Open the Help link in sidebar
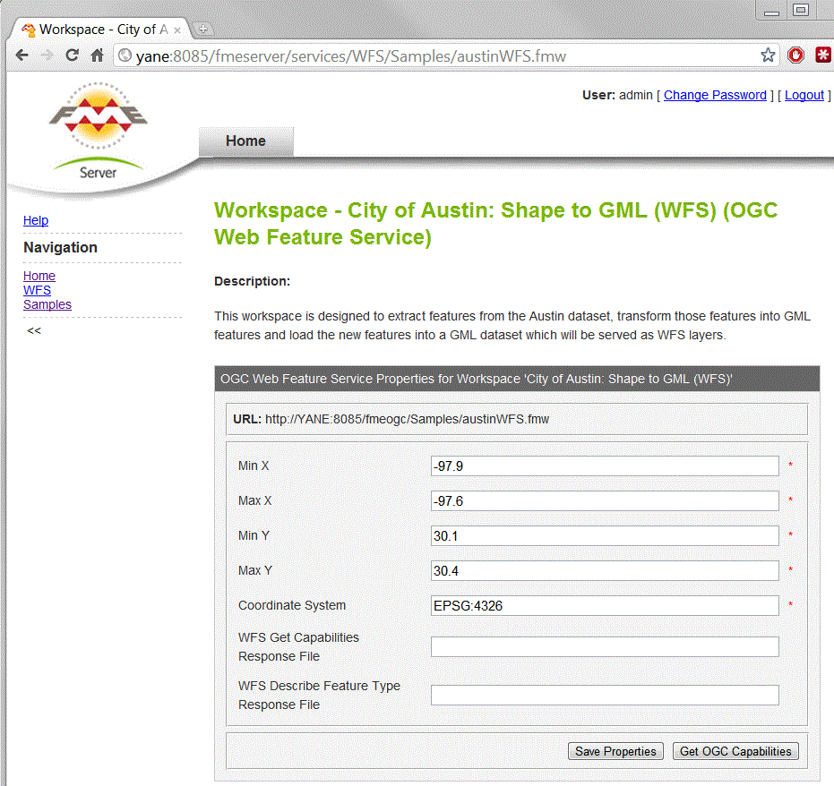 (36, 220)
